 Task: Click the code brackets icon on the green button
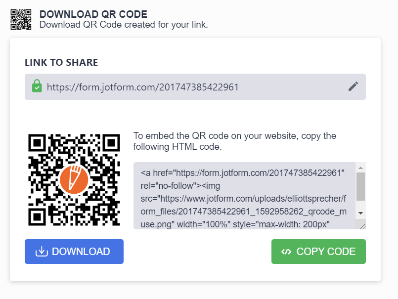click(286, 252)
